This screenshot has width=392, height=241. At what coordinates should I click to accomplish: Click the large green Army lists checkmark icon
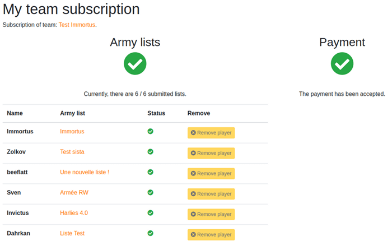tap(135, 63)
